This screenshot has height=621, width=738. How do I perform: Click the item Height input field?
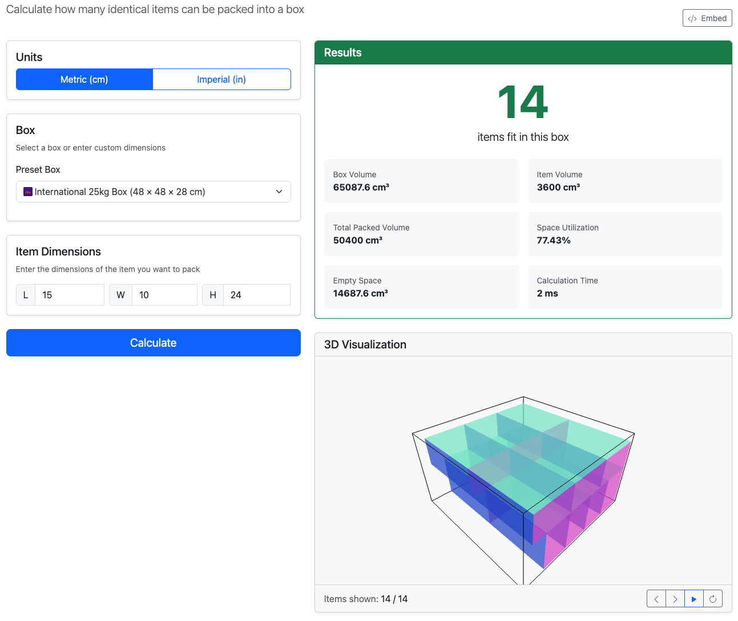(x=256, y=295)
